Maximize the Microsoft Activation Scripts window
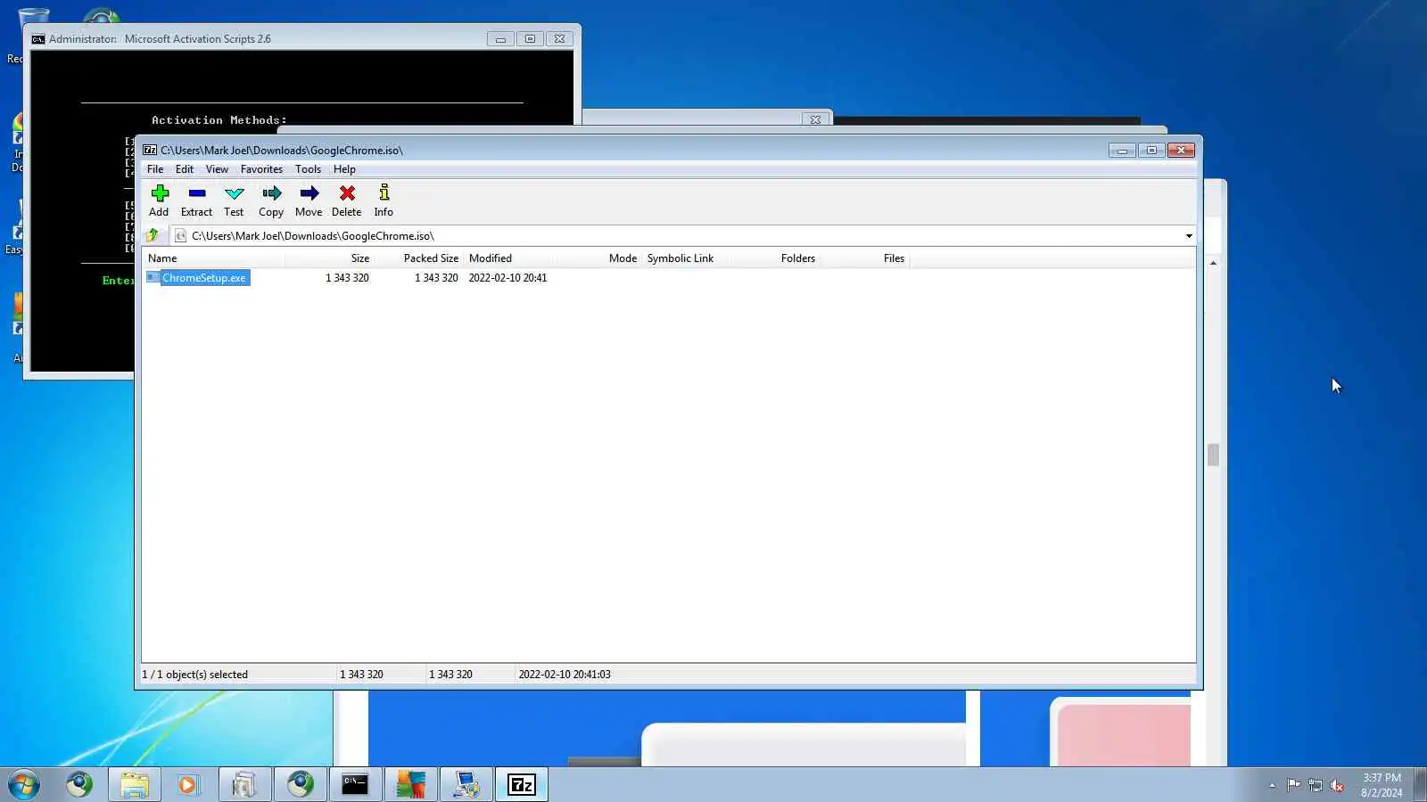Viewport: 1427px width, 802px height. point(530,39)
